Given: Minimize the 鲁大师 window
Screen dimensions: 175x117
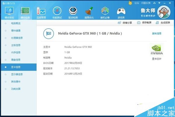Looking at the screenshot, I should tap(164, 3).
